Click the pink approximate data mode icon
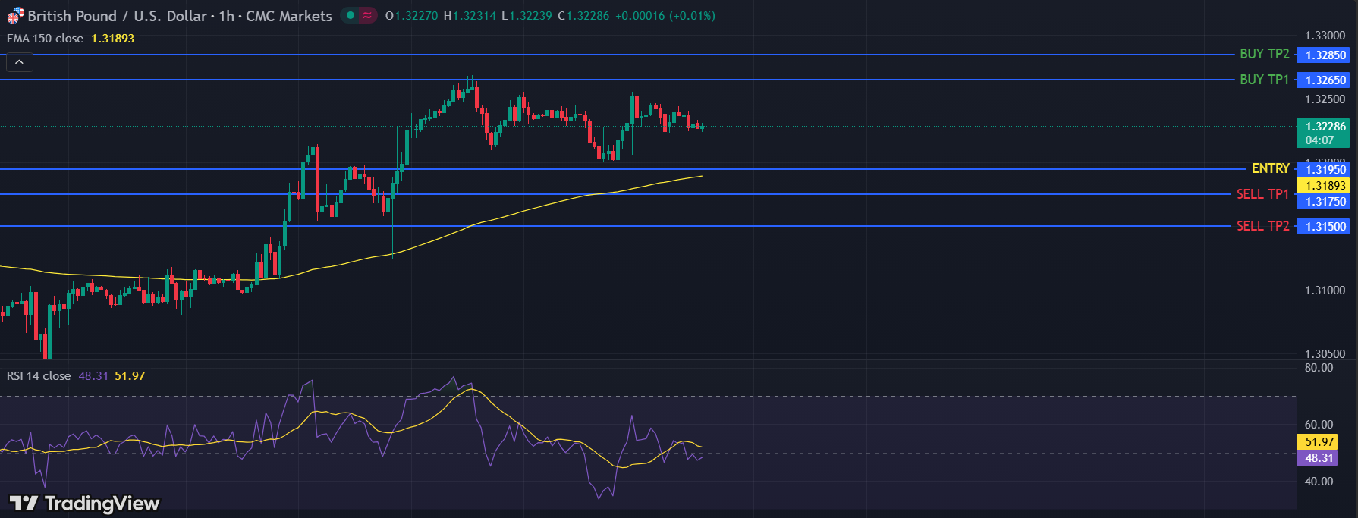Image resolution: width=1358 pixels, height=518 pixels. [367, 15]
